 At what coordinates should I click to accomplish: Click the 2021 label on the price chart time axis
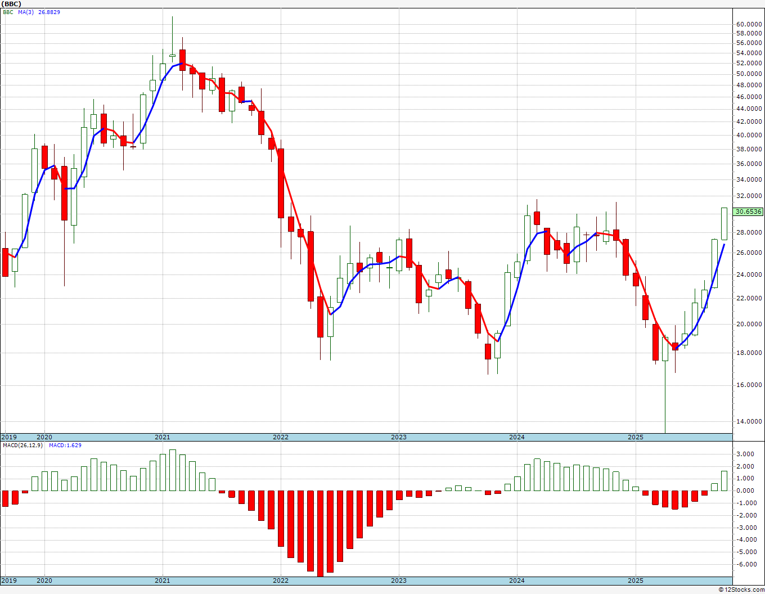tap(162, 437)
